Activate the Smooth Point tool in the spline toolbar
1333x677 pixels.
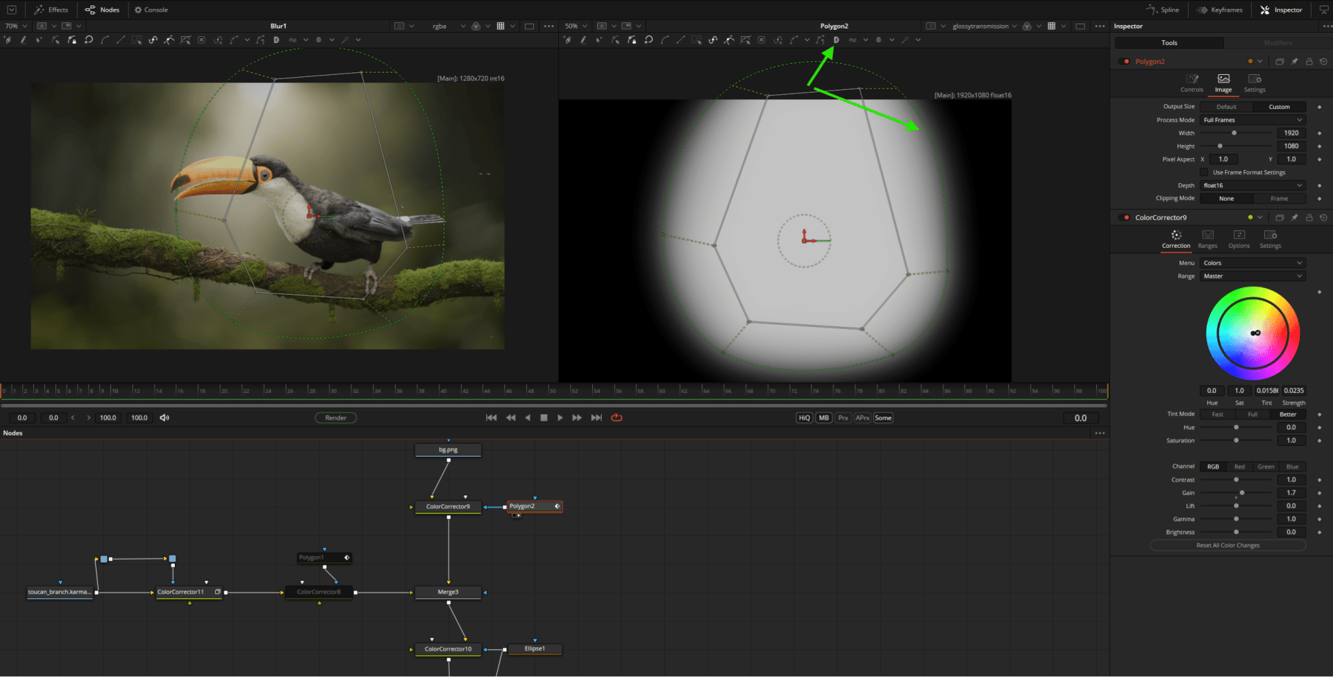(x=153, y=40)
